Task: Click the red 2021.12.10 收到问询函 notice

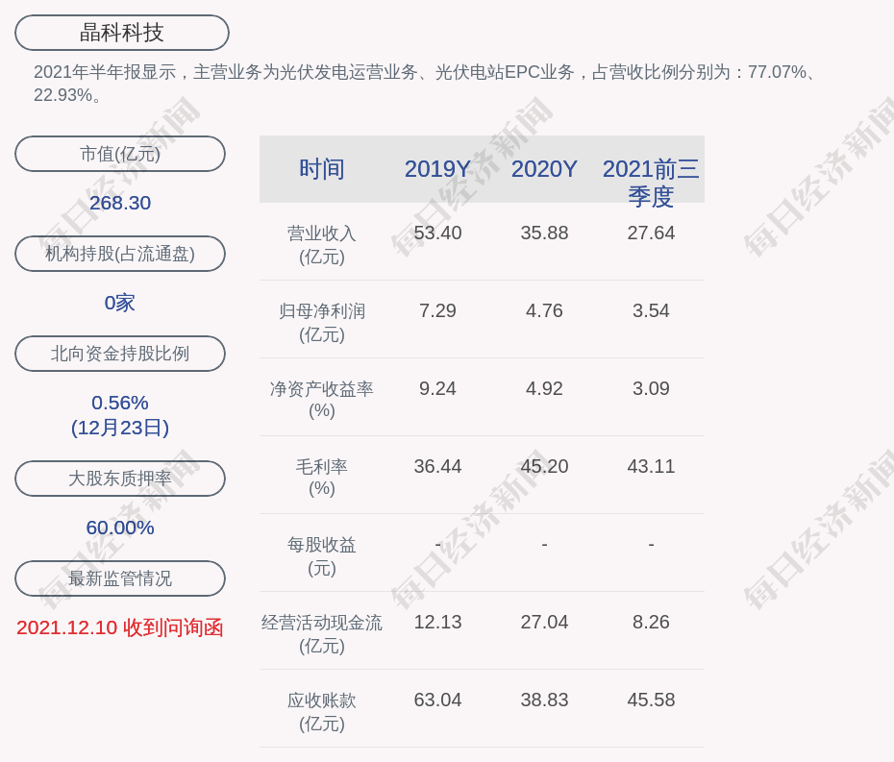Action: click(120, 627)
